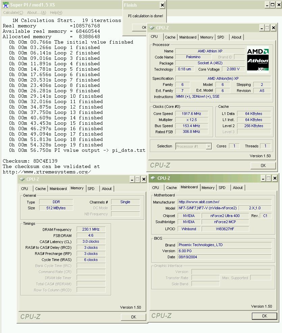Switch to Memory tab in Mainboard window
Screen dimensions: 282x333
tap(208, 188)
